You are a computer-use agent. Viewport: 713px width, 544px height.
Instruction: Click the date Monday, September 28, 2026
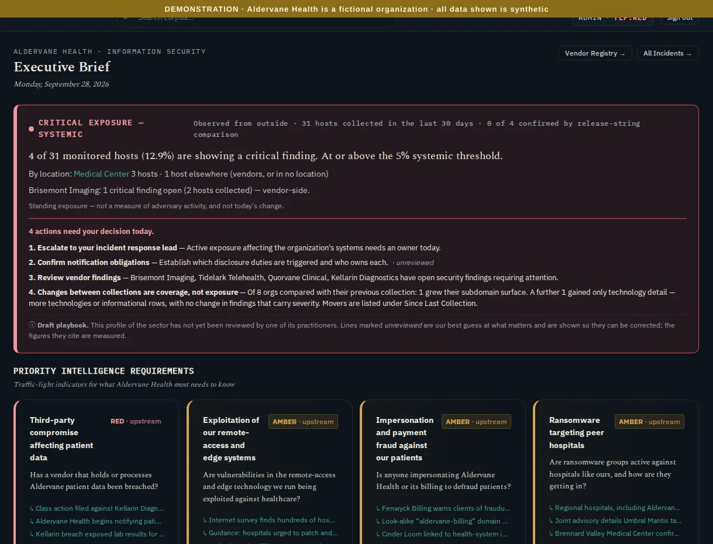[x=61, y=84]
